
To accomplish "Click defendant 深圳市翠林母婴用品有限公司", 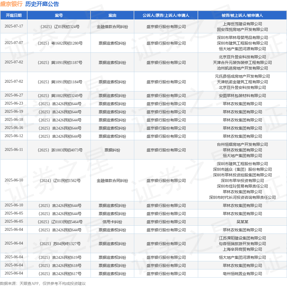I will [242, 38].
